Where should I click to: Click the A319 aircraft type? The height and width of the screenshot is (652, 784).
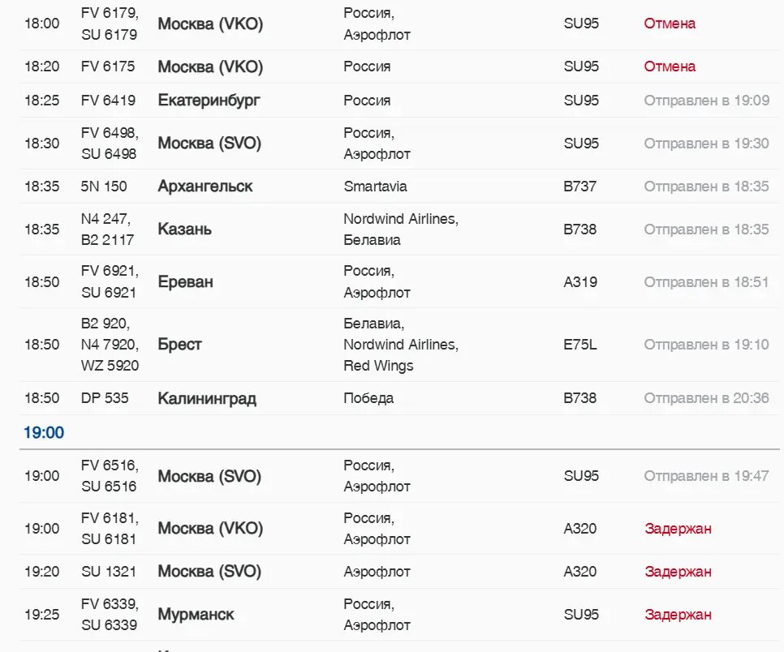(x=580, y=282)
